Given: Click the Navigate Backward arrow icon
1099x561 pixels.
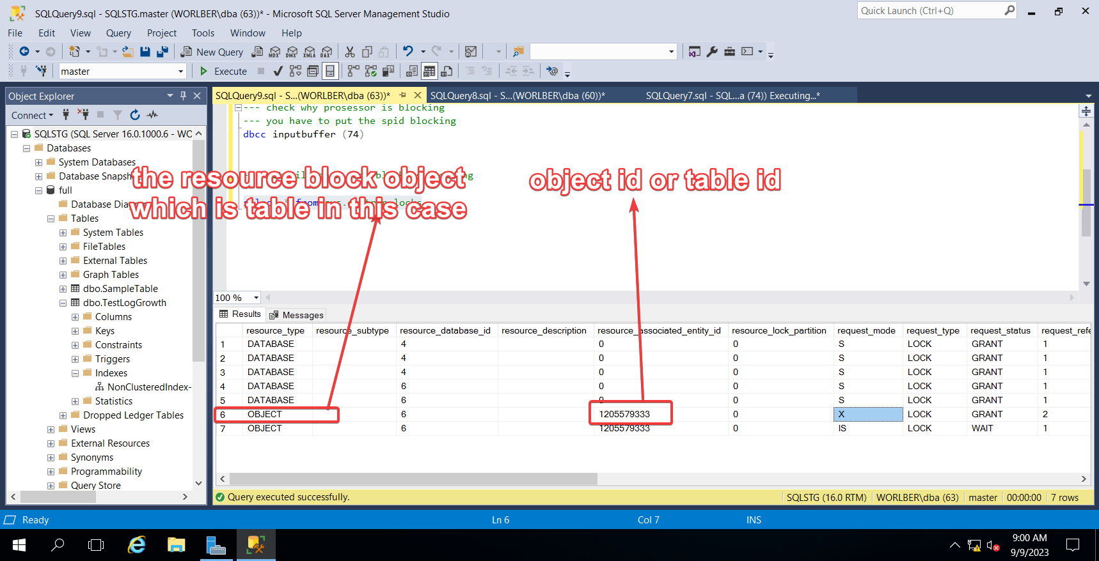Looking at the screenshot, I should pyautogui.click(x=24, y=52).
